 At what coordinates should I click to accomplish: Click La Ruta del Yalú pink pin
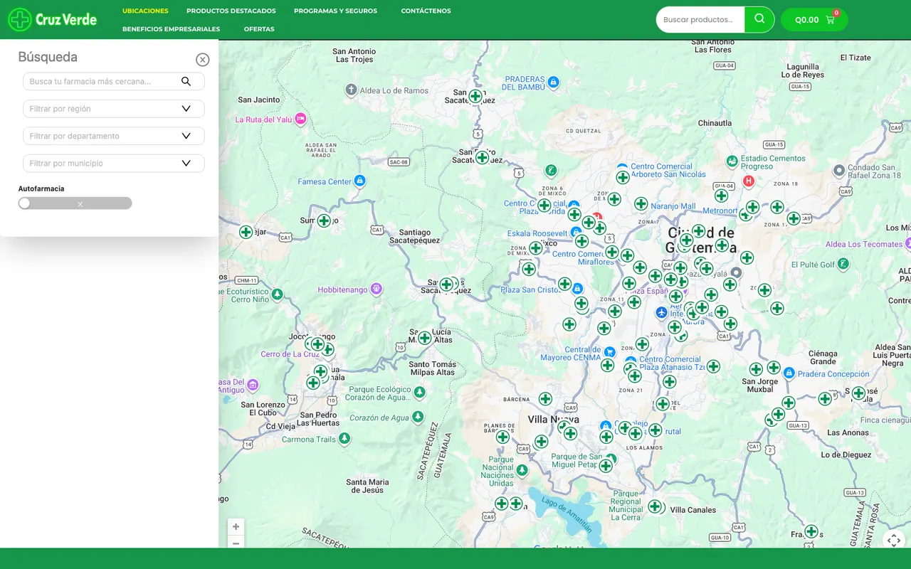(x=300, y=119)
